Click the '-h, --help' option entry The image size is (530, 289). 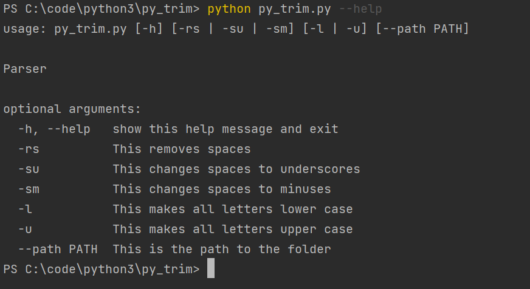(x=54, y=129)
